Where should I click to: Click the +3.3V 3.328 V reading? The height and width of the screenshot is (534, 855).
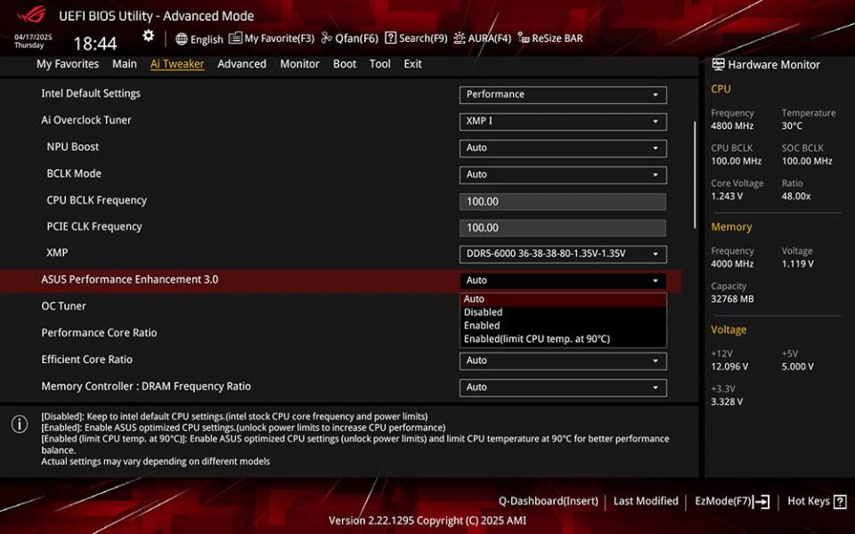pos(727,402)
